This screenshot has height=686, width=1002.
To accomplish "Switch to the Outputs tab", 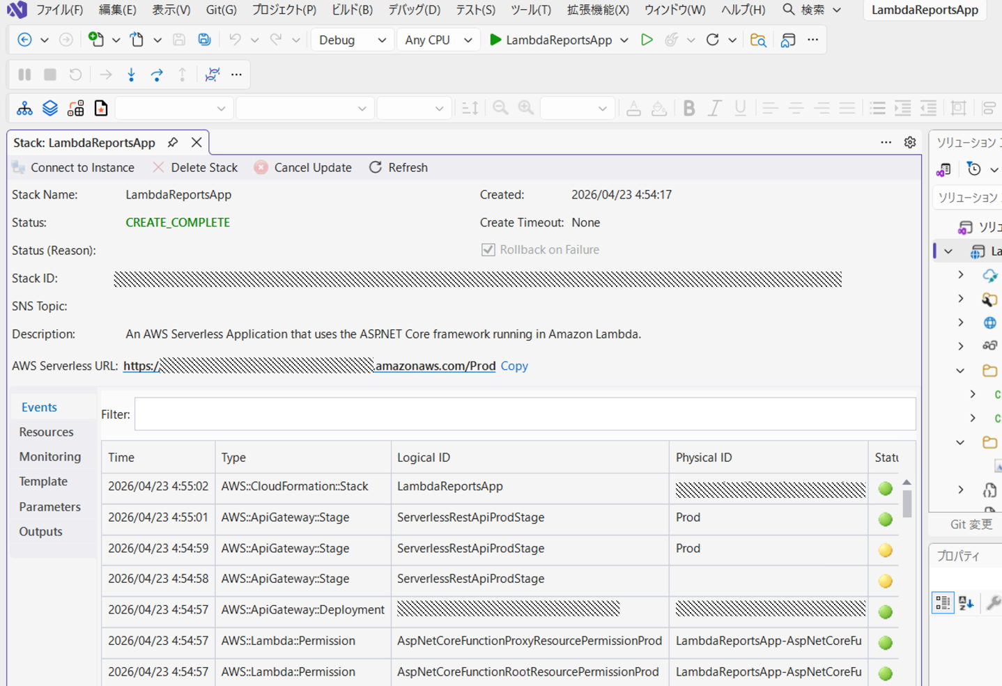I will 41,531.
